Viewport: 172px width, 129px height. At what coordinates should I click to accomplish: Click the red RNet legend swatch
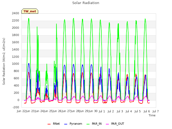[49, 124]
